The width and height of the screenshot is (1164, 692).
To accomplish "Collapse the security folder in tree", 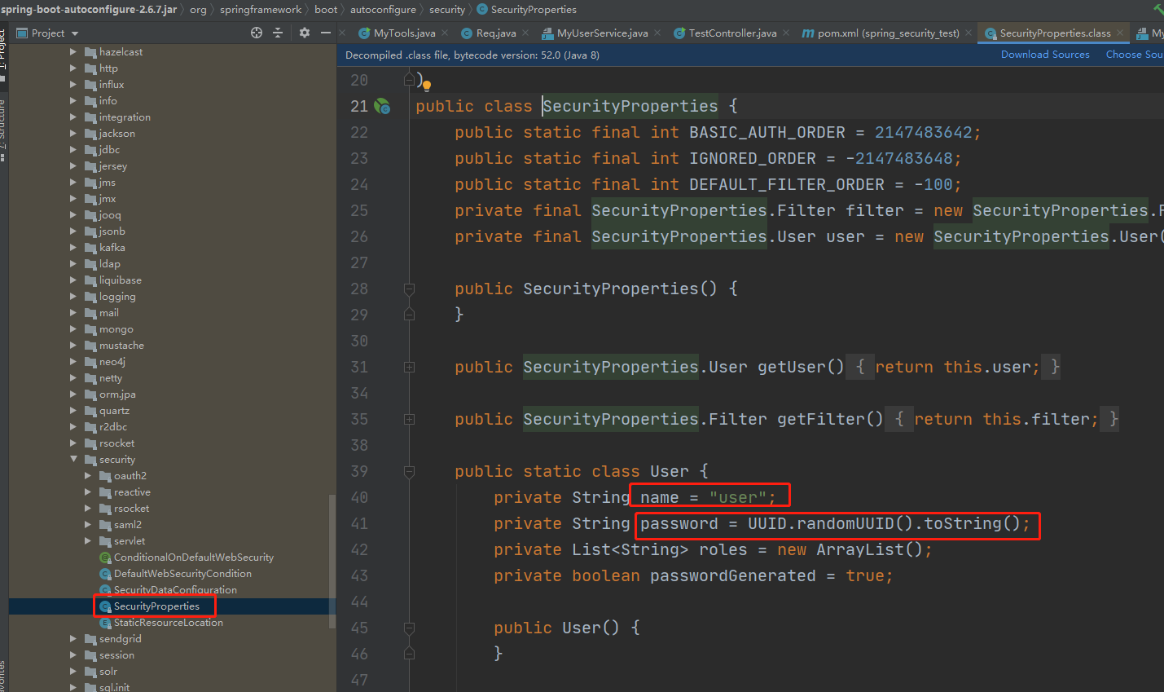I will click(x=74, y=460).
